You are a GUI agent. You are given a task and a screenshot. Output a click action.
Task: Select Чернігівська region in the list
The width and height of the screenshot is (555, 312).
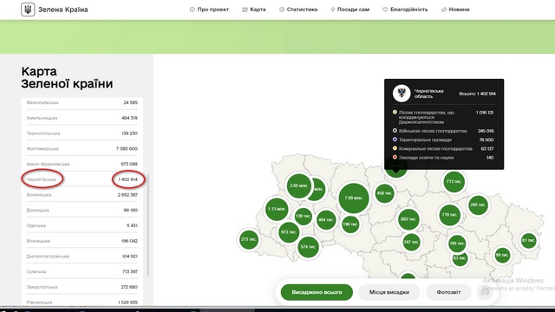pos(82,179)
